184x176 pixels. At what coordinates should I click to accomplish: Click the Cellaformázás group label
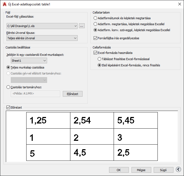pos(102,47)
